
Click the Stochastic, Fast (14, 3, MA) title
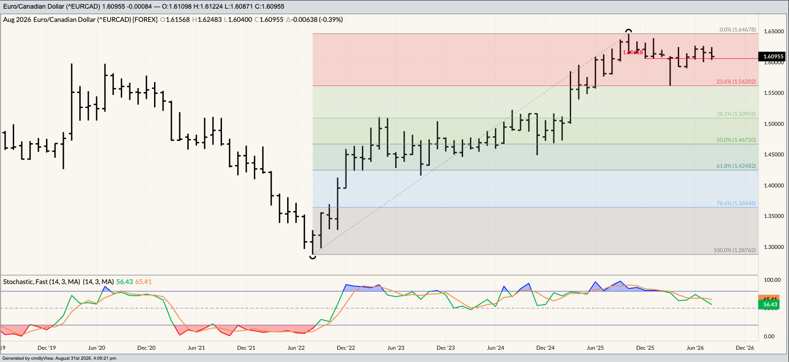(58, 282)
